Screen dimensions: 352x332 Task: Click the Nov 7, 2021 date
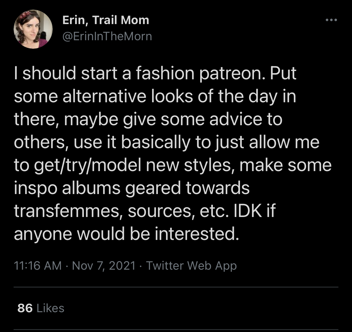[104, 266]
